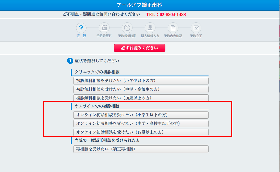Click the question mark step icon

(x=81, y=28)
